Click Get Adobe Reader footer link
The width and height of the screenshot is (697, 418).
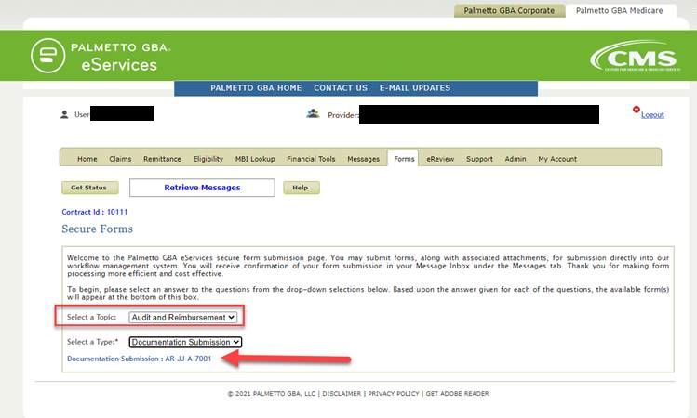point(458,394)
